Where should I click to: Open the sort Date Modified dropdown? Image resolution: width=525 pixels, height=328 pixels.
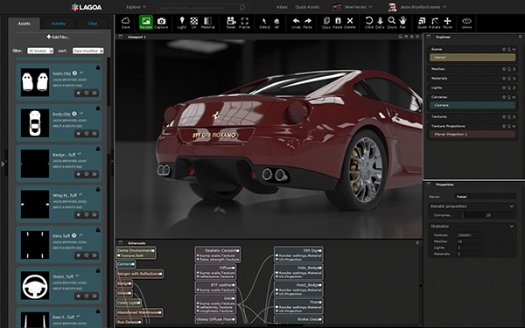(88, 51)
